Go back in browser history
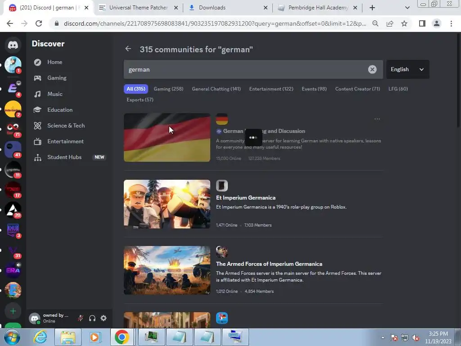This screenshot has height=346, width=461. coord(10,23)
